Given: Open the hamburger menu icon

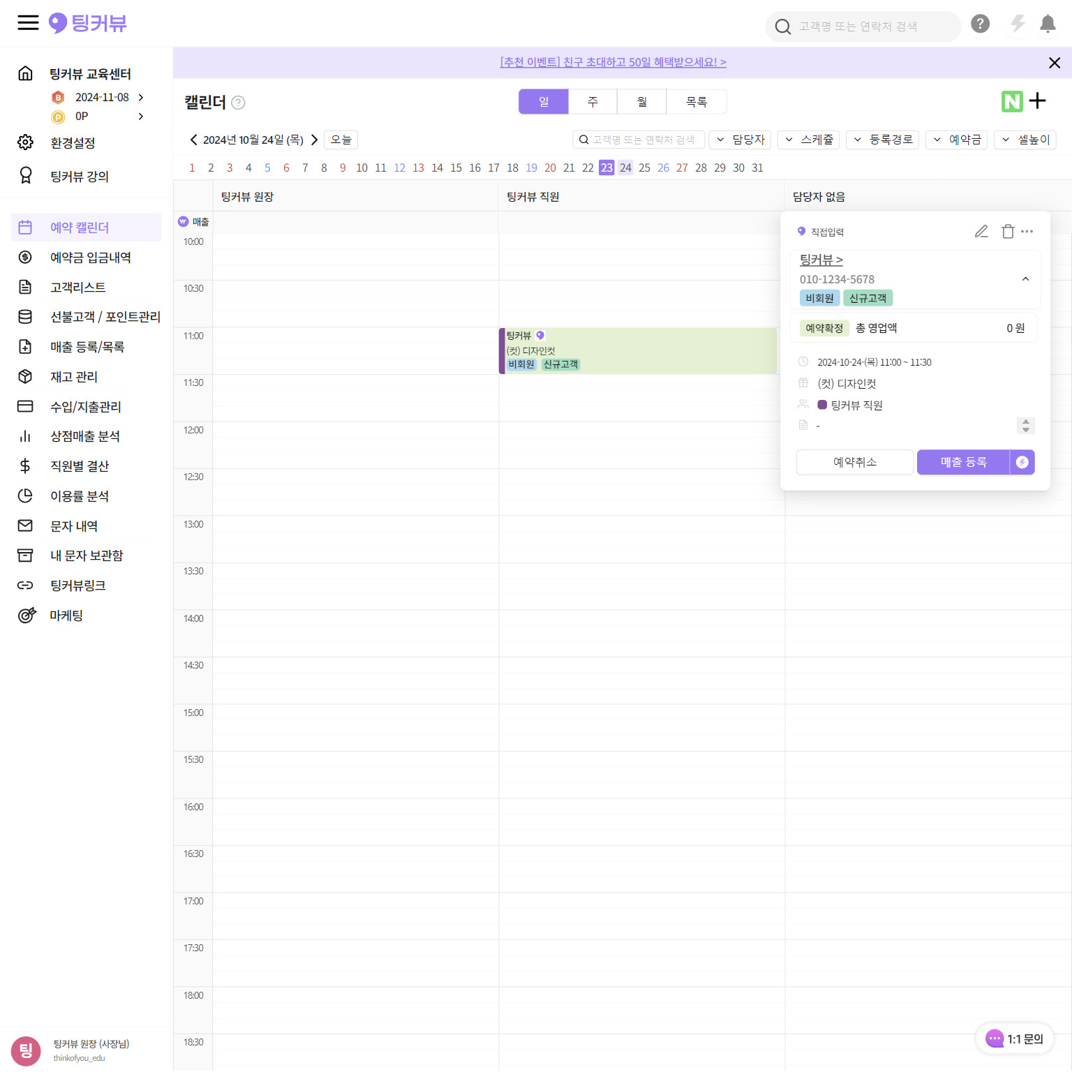Looking at the screenshot, I should [28, 23].
